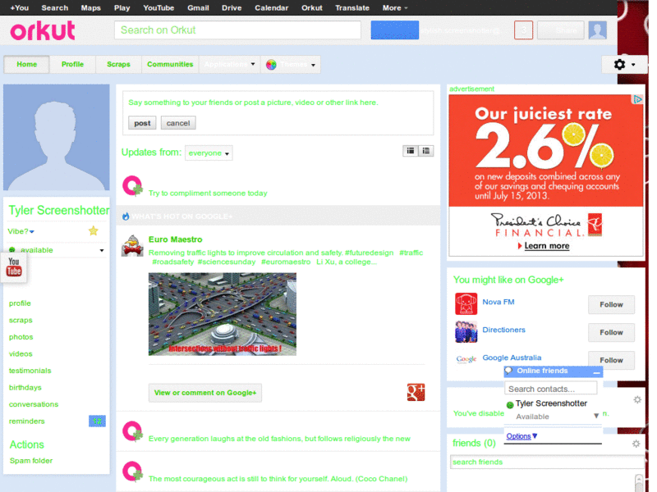
Task: Follow Google Australia
Action: [x=611, y=360]
